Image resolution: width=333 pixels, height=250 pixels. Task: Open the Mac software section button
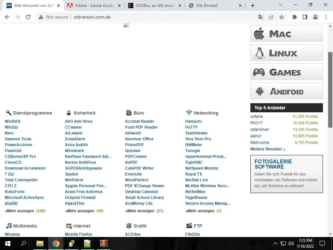click(x=286, y=34)
